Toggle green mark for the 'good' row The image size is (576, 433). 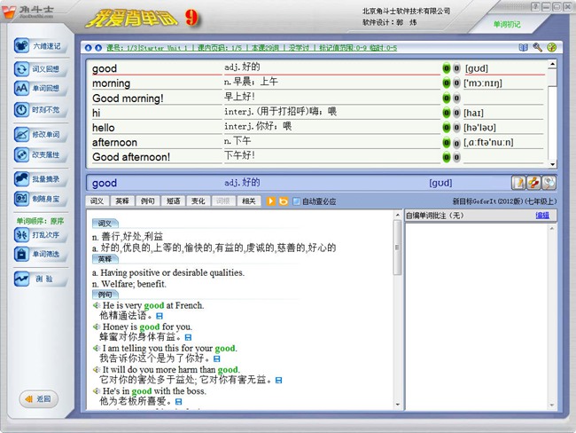pos(446,68)
